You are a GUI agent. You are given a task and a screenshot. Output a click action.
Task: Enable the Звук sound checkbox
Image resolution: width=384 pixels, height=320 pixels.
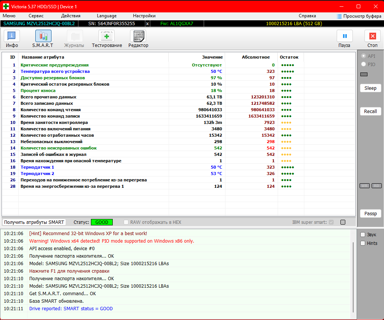(363, 234)
